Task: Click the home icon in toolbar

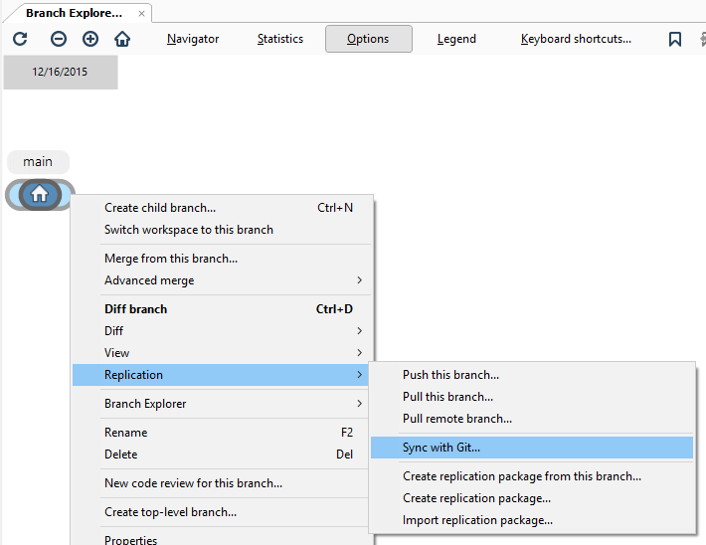Action: click(122, 39)
